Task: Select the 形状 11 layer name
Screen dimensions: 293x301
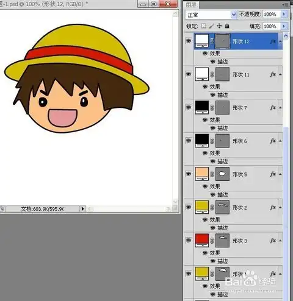Action: 241,75
